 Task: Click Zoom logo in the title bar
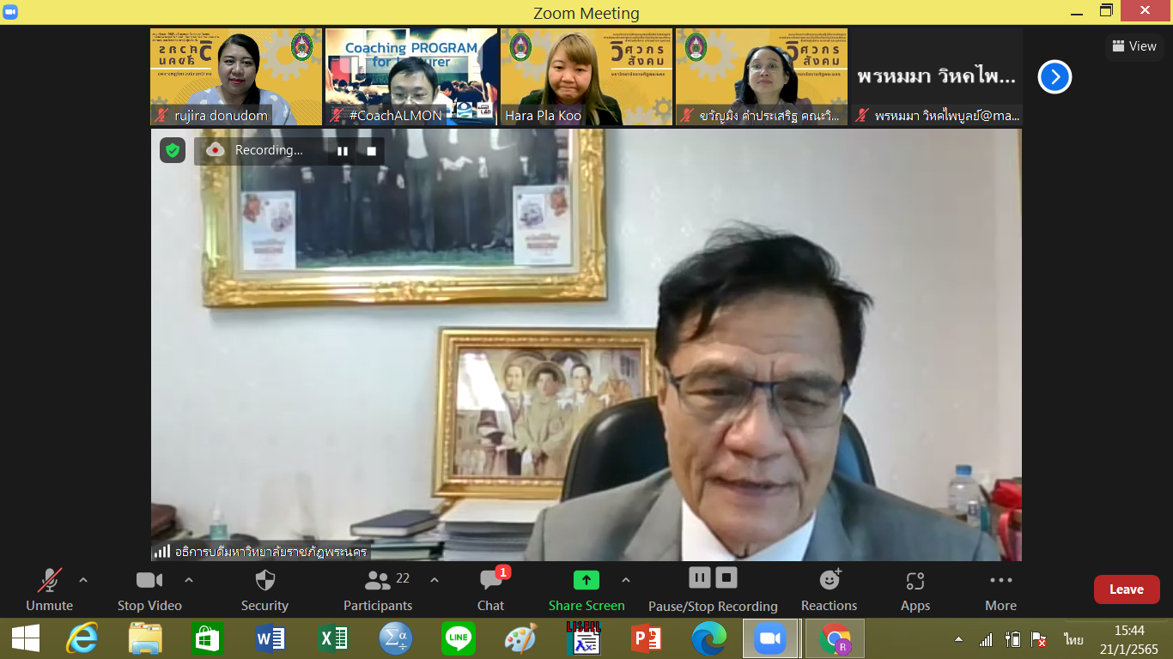(x=11, y=12)
